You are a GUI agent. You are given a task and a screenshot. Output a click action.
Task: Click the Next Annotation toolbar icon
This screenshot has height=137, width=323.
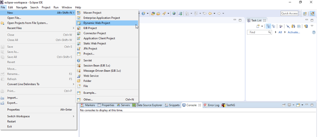pos(187,13)
